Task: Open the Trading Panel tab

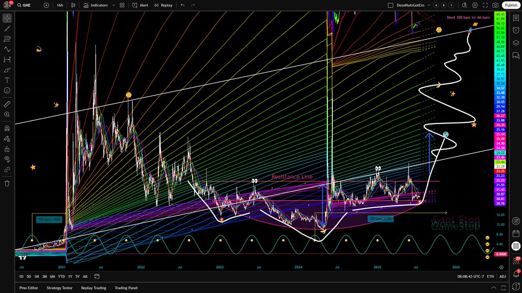Action: (126, 288)
